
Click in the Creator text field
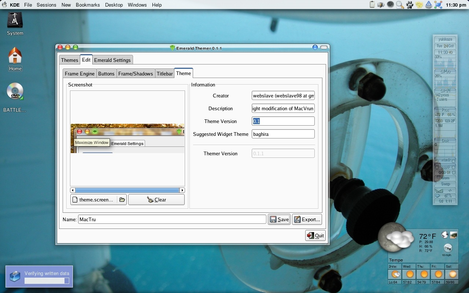(x=283, y=96)
